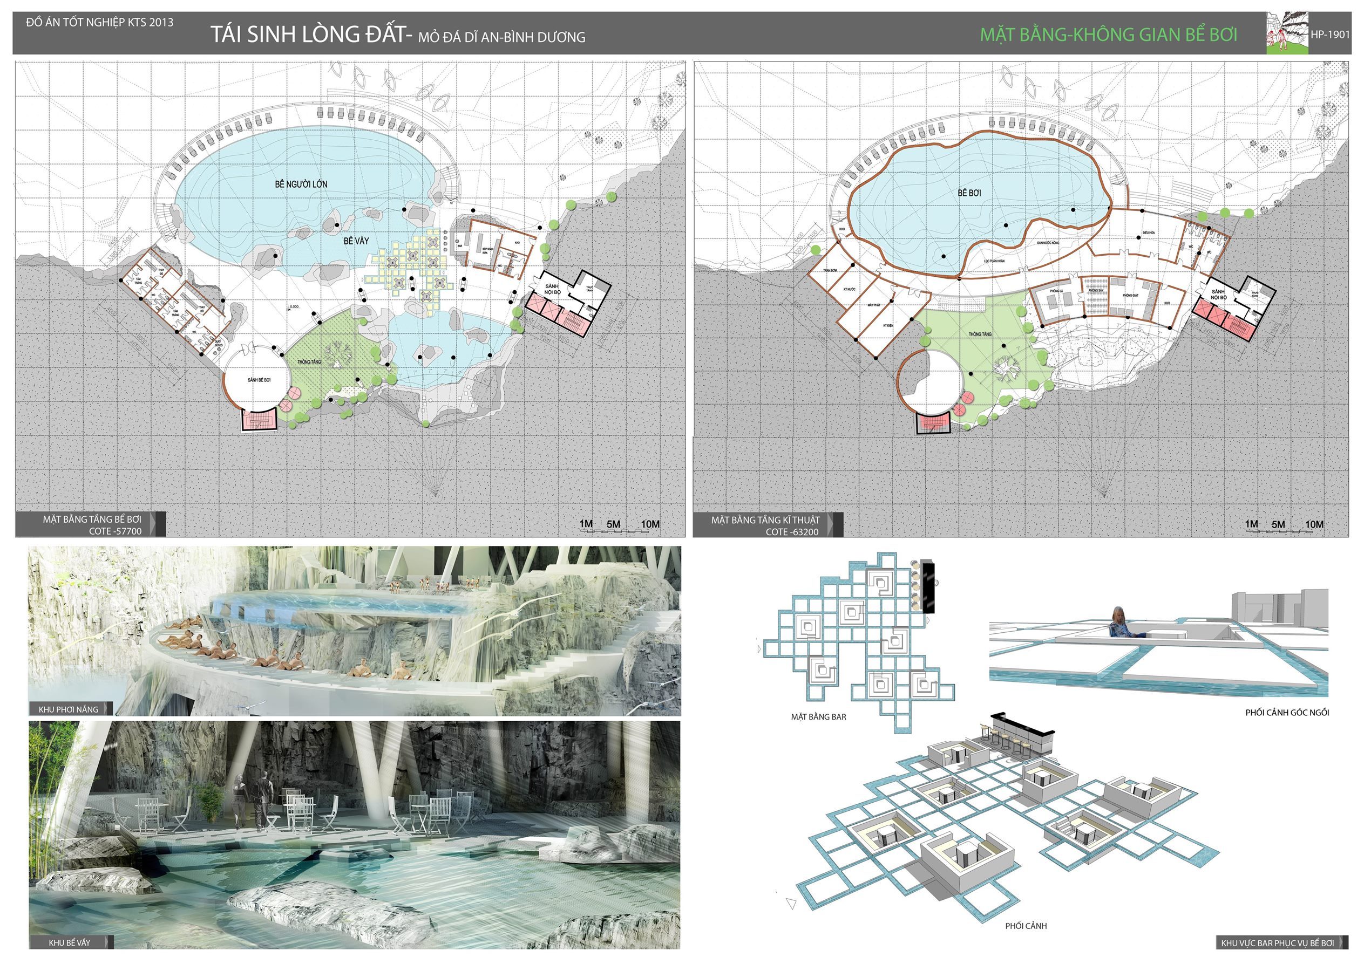Open the sunbathing area render image

pos(354,631)
